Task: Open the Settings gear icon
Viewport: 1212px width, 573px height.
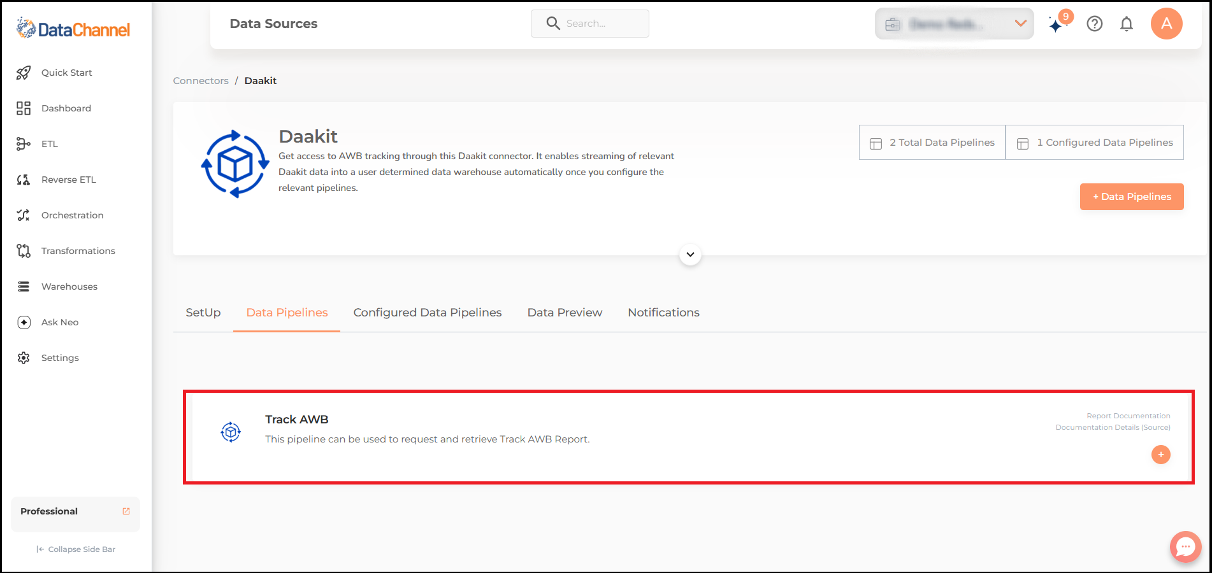Action: pyautogui.click(x=24, y=358)
